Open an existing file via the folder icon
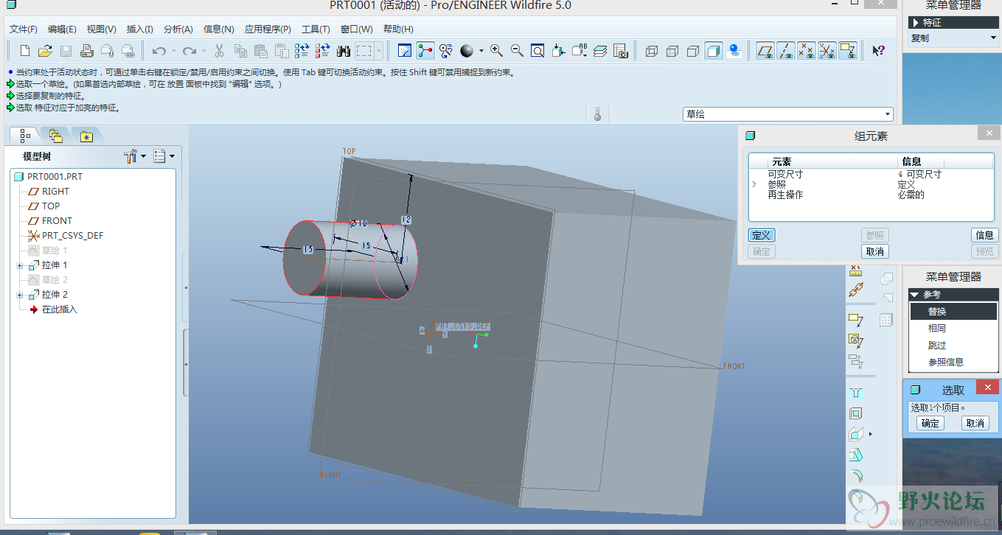Screen dimensions: 1002x535 coord(45,51)
